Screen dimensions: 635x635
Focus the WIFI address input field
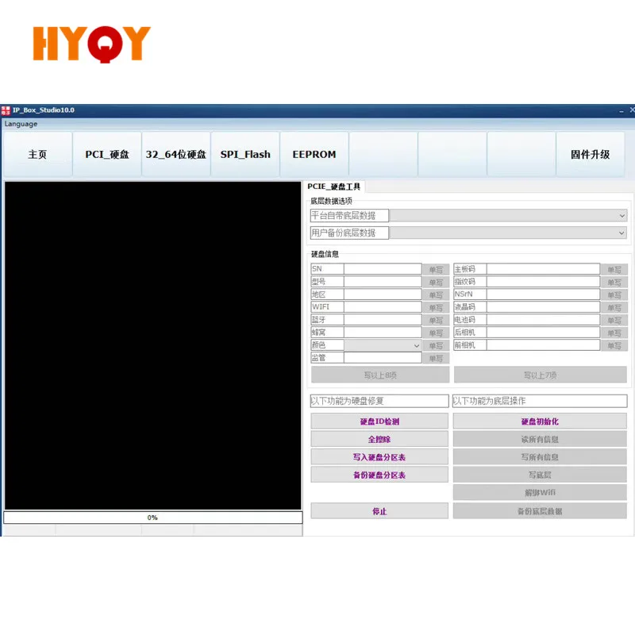383,307
